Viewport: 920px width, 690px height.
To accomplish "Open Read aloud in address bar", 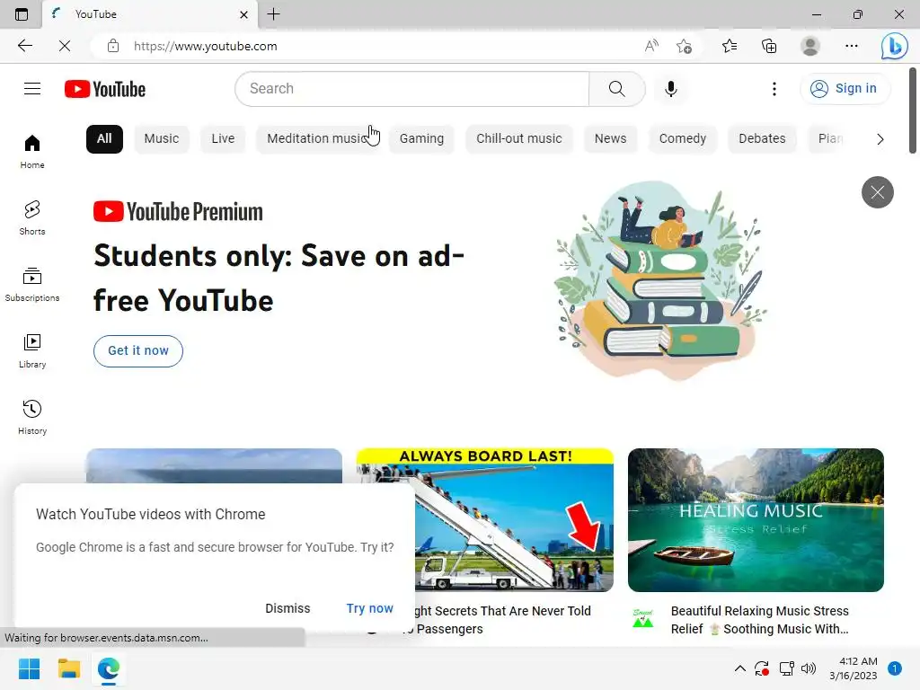I will pos(651,46).
